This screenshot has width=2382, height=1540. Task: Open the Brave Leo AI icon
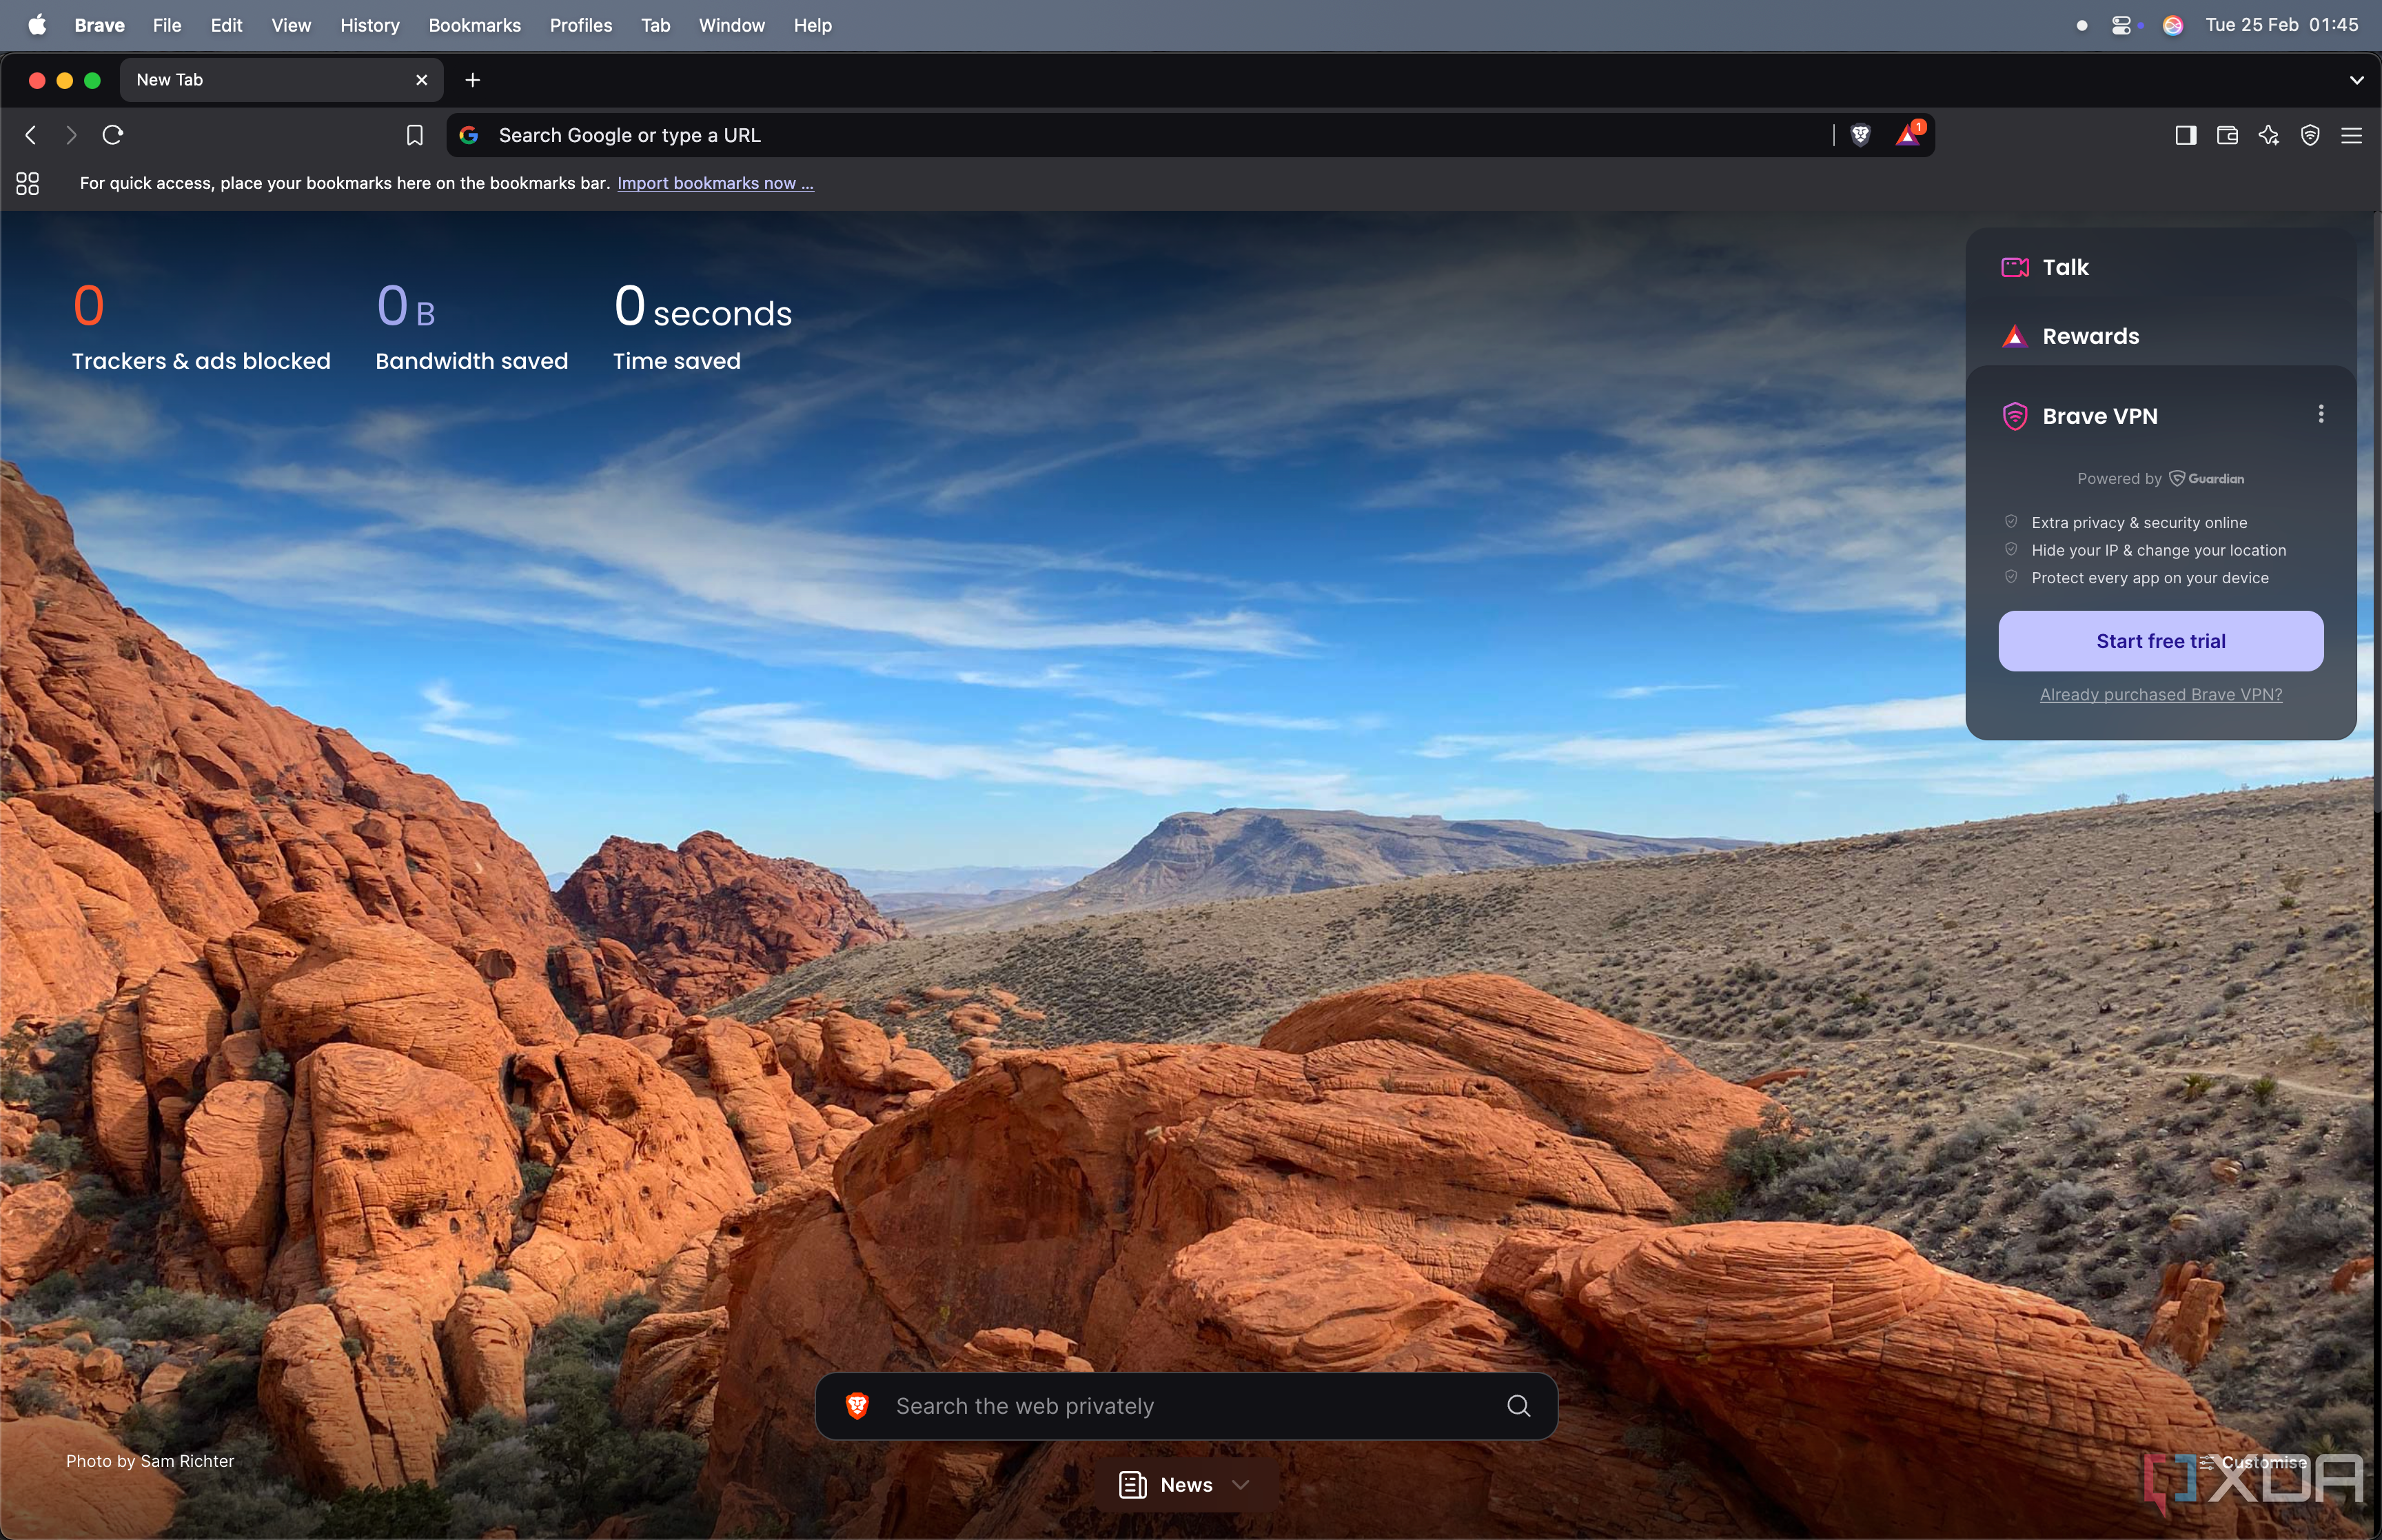(2271, 134)
